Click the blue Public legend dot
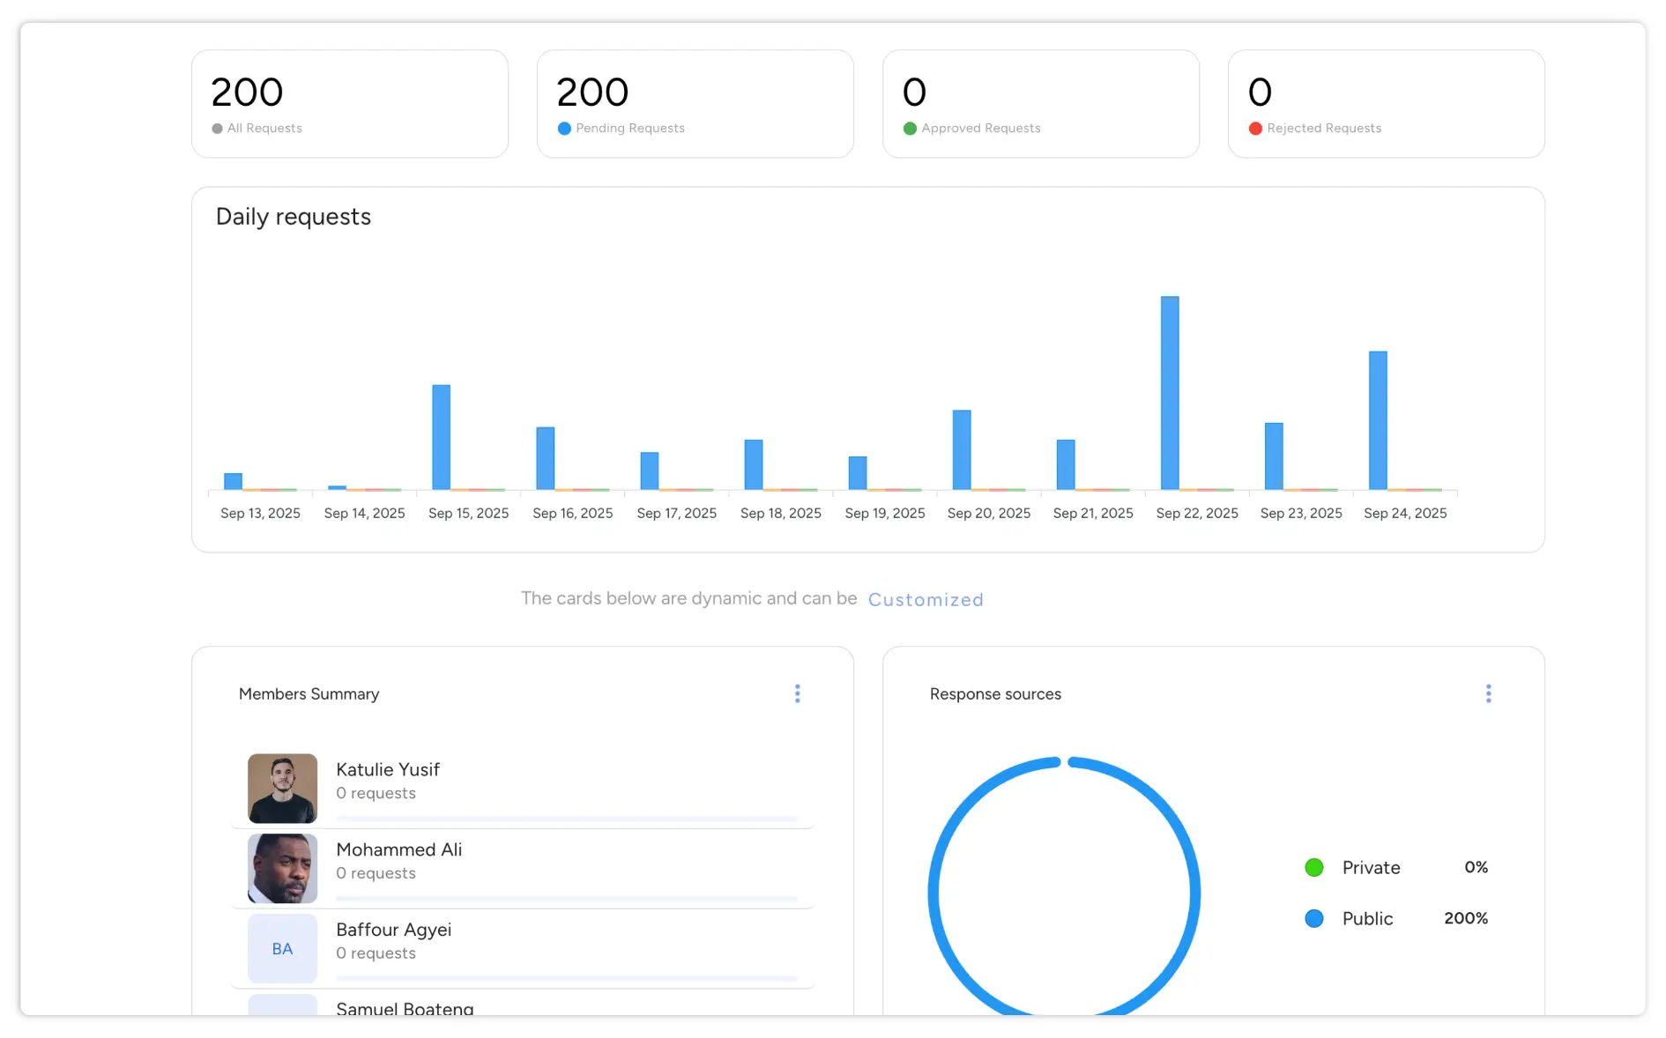Image resolution: width=1666 pixels, height=1038 pixels. point(1313,918)
